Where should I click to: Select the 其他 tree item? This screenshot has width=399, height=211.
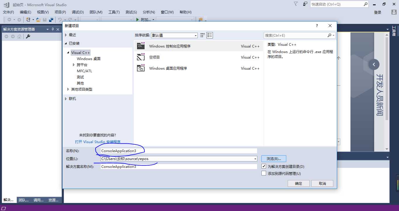point(80,83)
